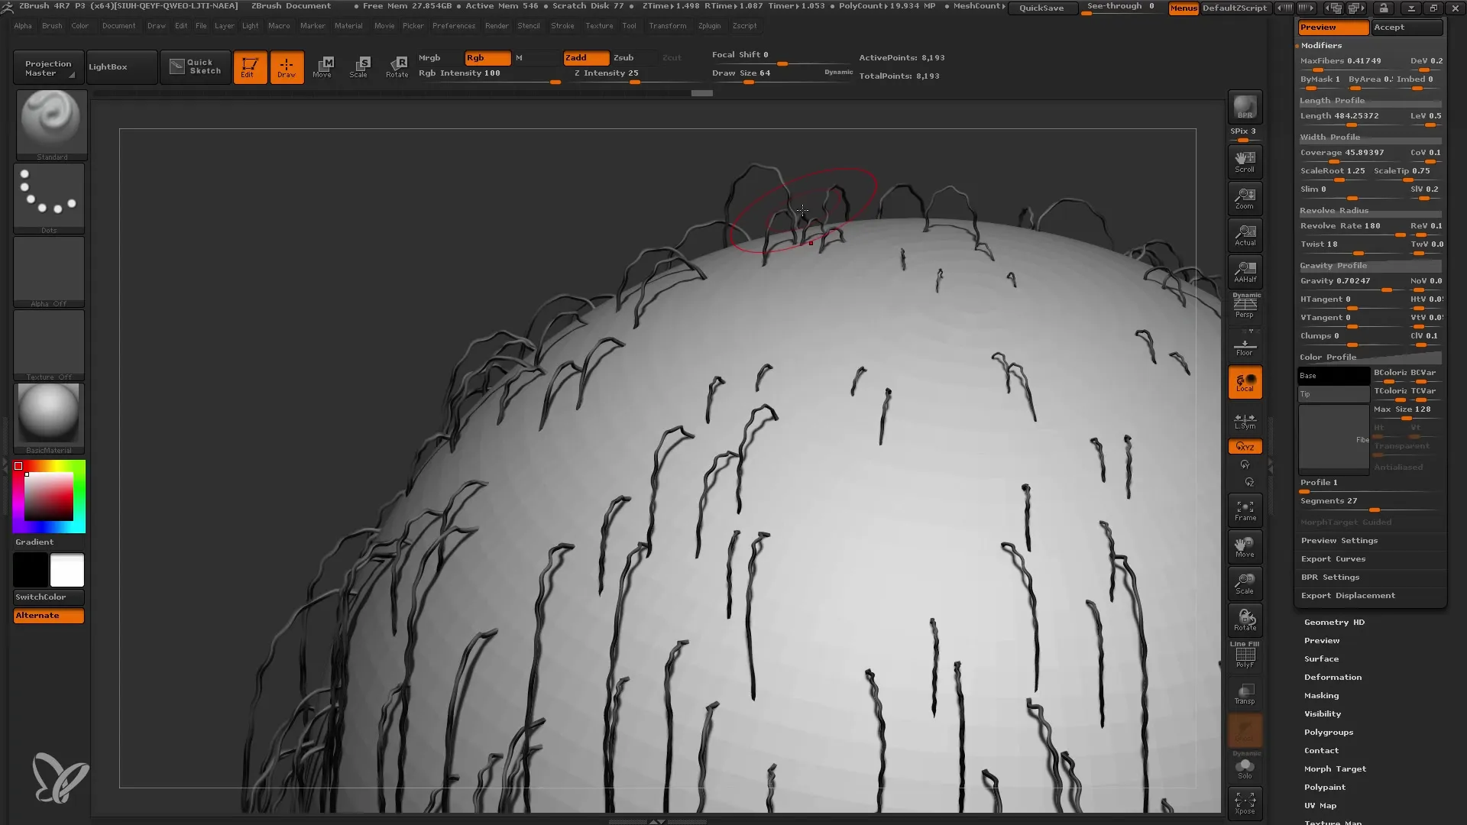This screenshot has height=825, width=1467.
Task: Click the red color swatch in color picker
Action: click(18, 467)
